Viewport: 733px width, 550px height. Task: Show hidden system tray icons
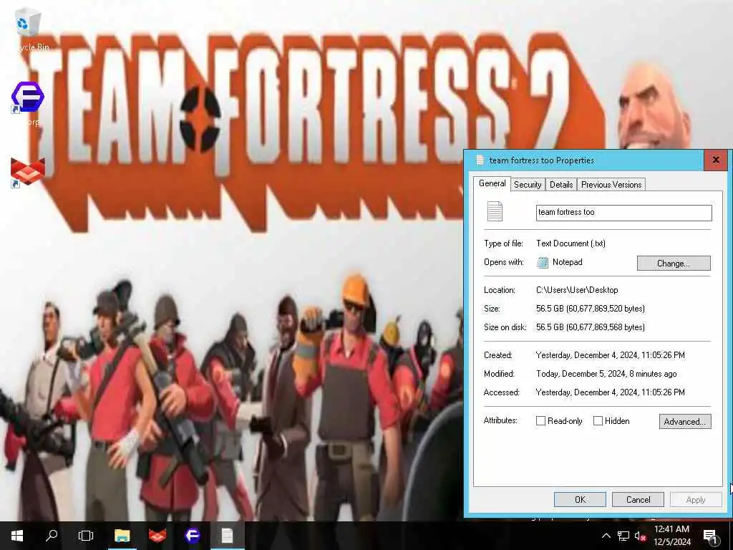pos(606,536)
